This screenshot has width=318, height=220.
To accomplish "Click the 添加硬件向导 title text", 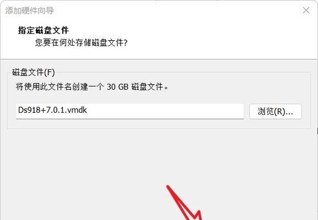I will pyautogui.click(x=29, y=10).
